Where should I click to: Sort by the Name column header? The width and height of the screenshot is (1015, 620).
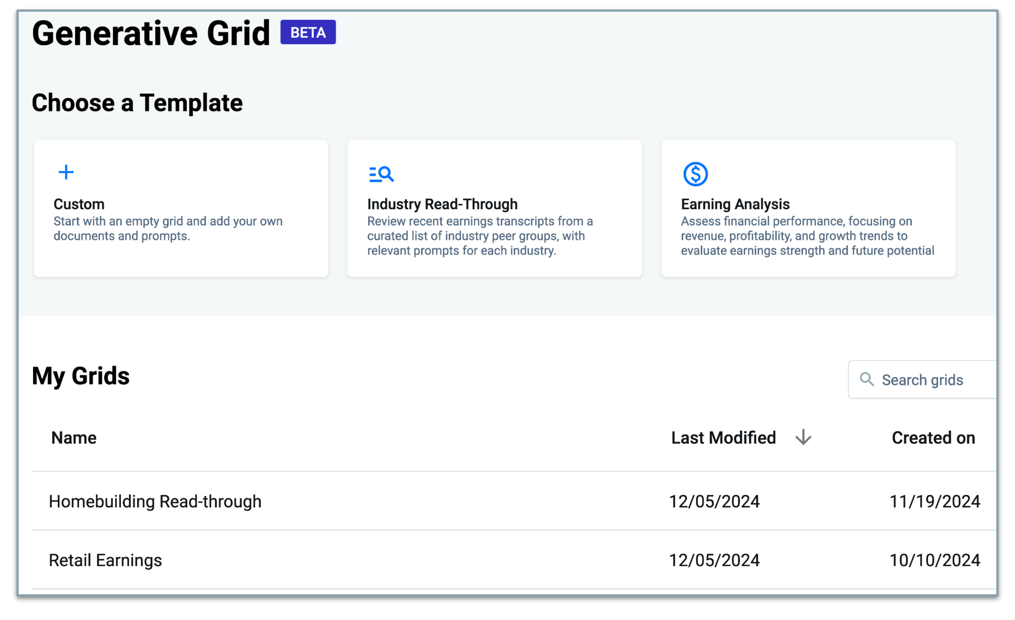pos(74,438)
